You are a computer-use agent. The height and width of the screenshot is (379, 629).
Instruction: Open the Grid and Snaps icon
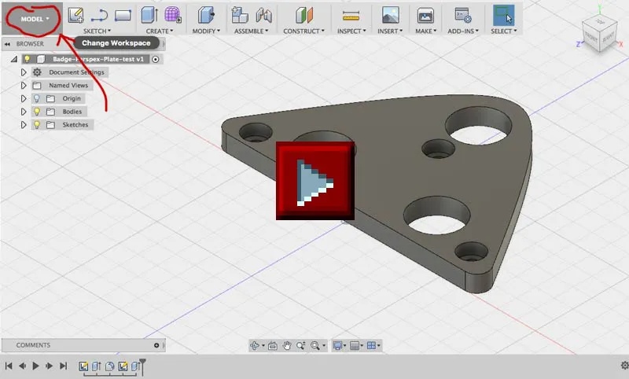coord(355,345)
